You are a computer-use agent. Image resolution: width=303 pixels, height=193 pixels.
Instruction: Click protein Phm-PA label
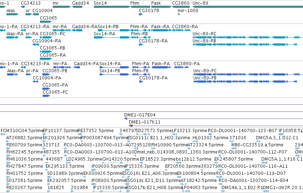(x=141, y=63)
